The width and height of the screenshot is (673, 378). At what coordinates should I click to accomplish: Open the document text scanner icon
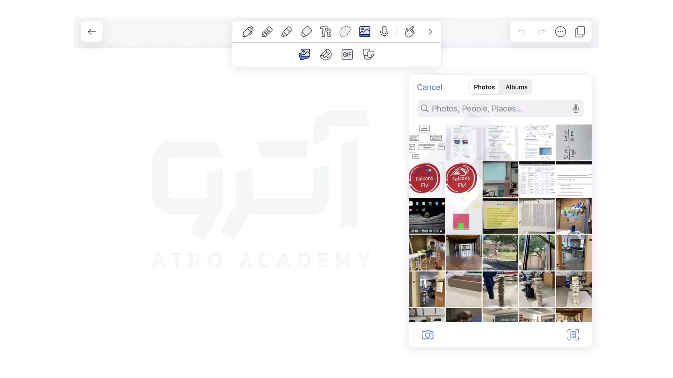(573, 335)
